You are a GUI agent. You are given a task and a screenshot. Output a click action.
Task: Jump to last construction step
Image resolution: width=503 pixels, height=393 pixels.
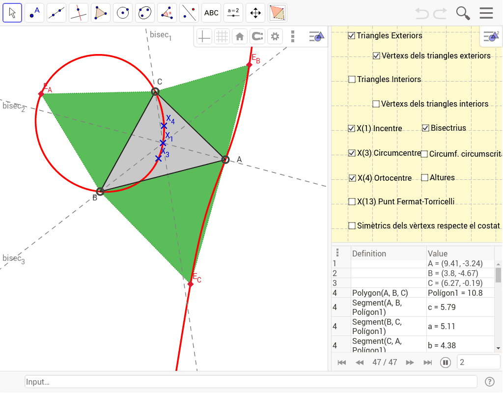428,363
